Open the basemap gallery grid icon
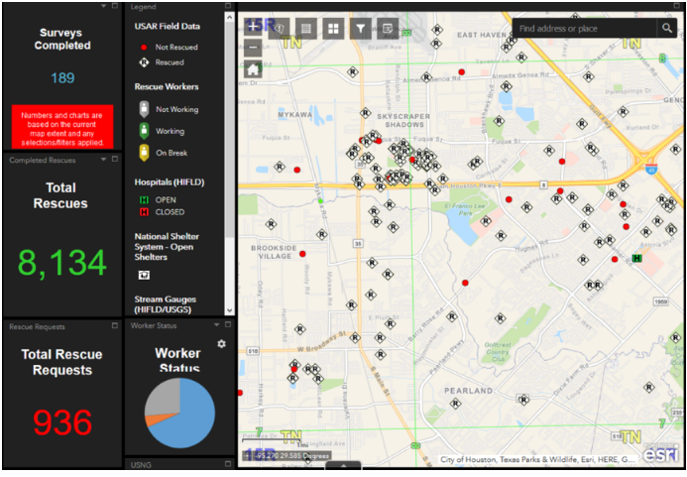 tap(333, 29)
